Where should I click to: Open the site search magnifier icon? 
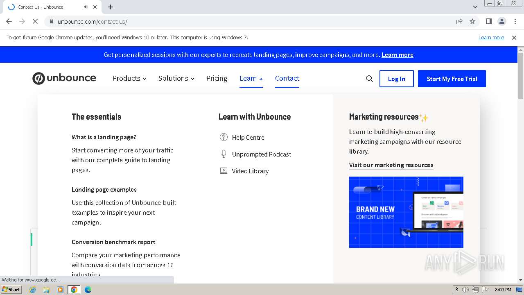(369, 79)
